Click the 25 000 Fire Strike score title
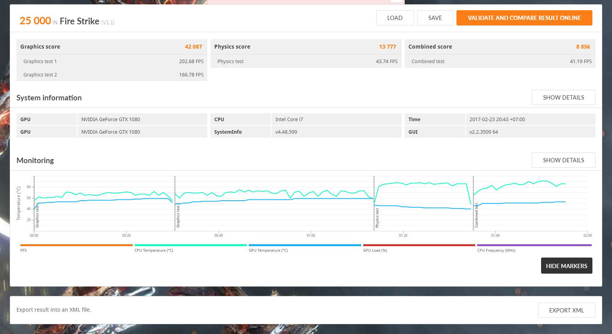612x334 pixels. click(67, 21)
